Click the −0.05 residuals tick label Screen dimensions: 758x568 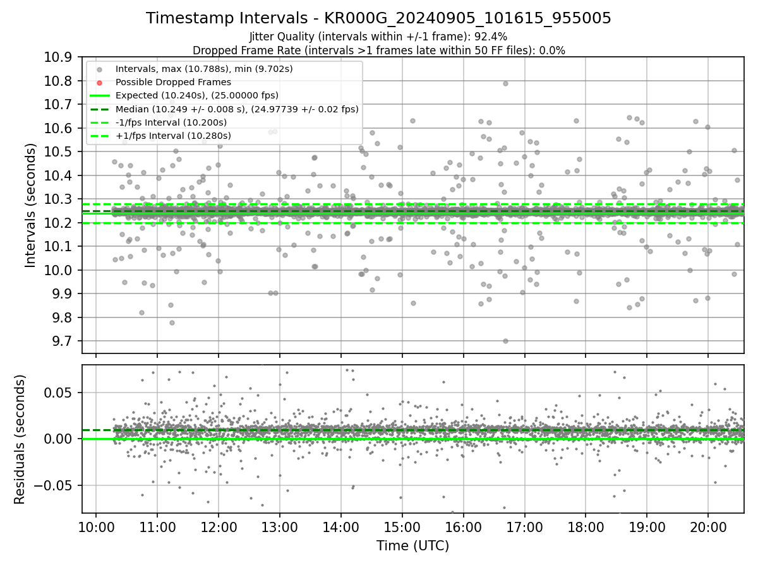coord(53,485)
